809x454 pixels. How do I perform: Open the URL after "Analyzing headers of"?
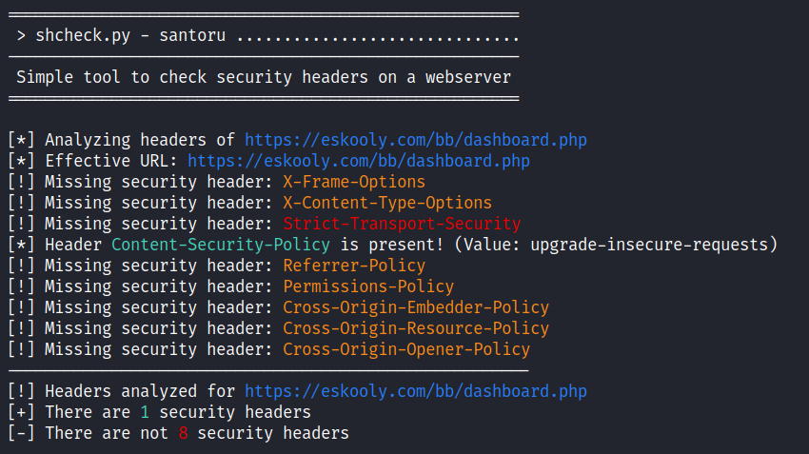(416, 140)
